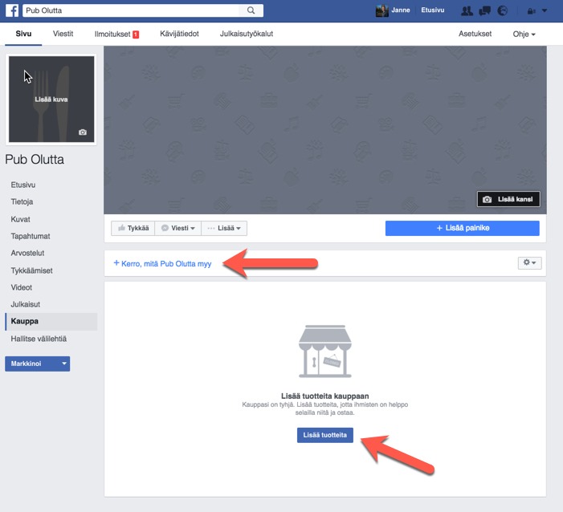The image size is (563, 512).
Task: Open the friend requests icon
Action: [467, 10]
